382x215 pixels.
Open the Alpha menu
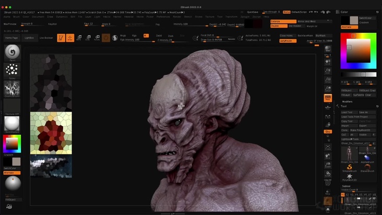click(7, 17)
